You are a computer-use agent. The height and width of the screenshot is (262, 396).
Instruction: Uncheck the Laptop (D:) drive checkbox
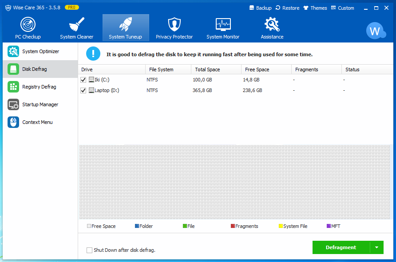(x=83, y=90)
